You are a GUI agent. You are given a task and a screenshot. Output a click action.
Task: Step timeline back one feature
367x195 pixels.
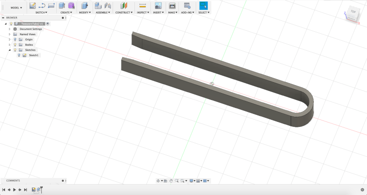pyautogui.click(x=9, y=190)
